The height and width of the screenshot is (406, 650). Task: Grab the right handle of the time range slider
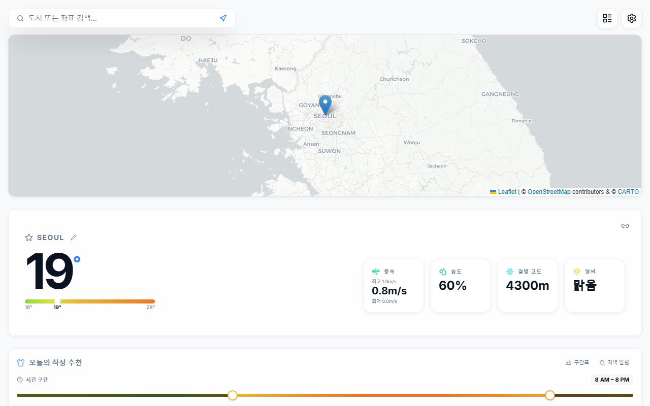pyautogui.click(x=550, y=395)
